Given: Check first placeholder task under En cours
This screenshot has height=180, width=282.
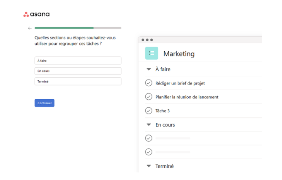Looking at the screenshot, I should coord(149,138).
